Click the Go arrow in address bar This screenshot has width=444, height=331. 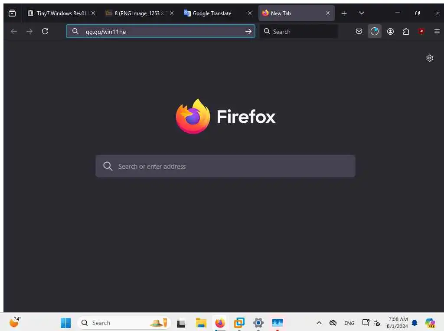click(248, 32)
